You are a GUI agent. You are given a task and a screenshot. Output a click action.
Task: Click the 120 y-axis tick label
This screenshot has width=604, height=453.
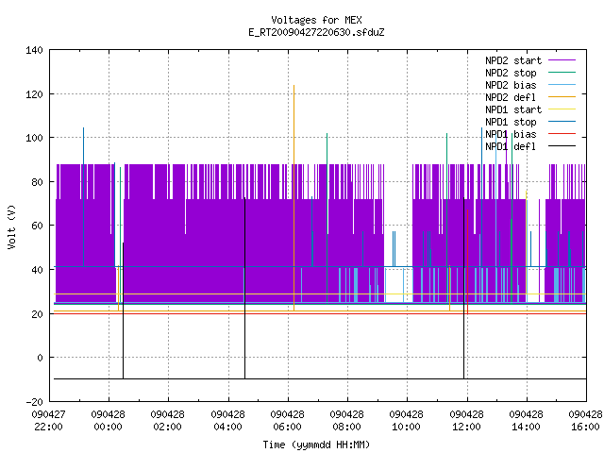pos(34,94)
